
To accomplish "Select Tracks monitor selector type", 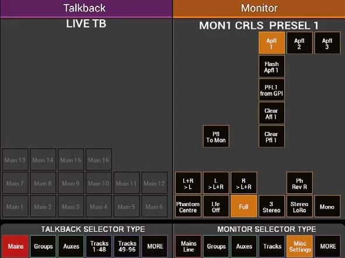I will pyautogui.click(x=271, y=246).
